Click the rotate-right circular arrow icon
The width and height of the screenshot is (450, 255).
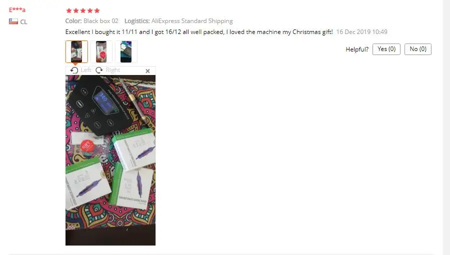[x=99, y=70]
